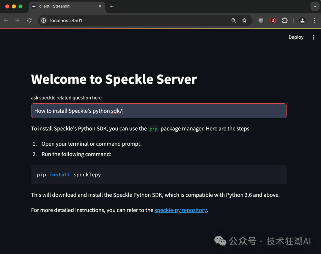
Task: Expand the tab search chevron at top right
Action: (315, 6)
